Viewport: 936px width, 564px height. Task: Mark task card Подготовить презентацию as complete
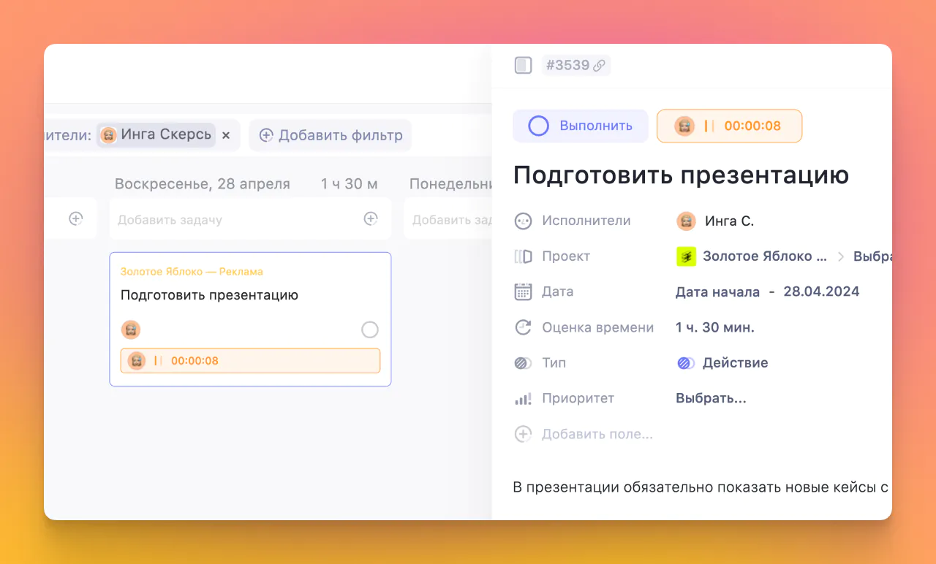(x=370, y=329)
